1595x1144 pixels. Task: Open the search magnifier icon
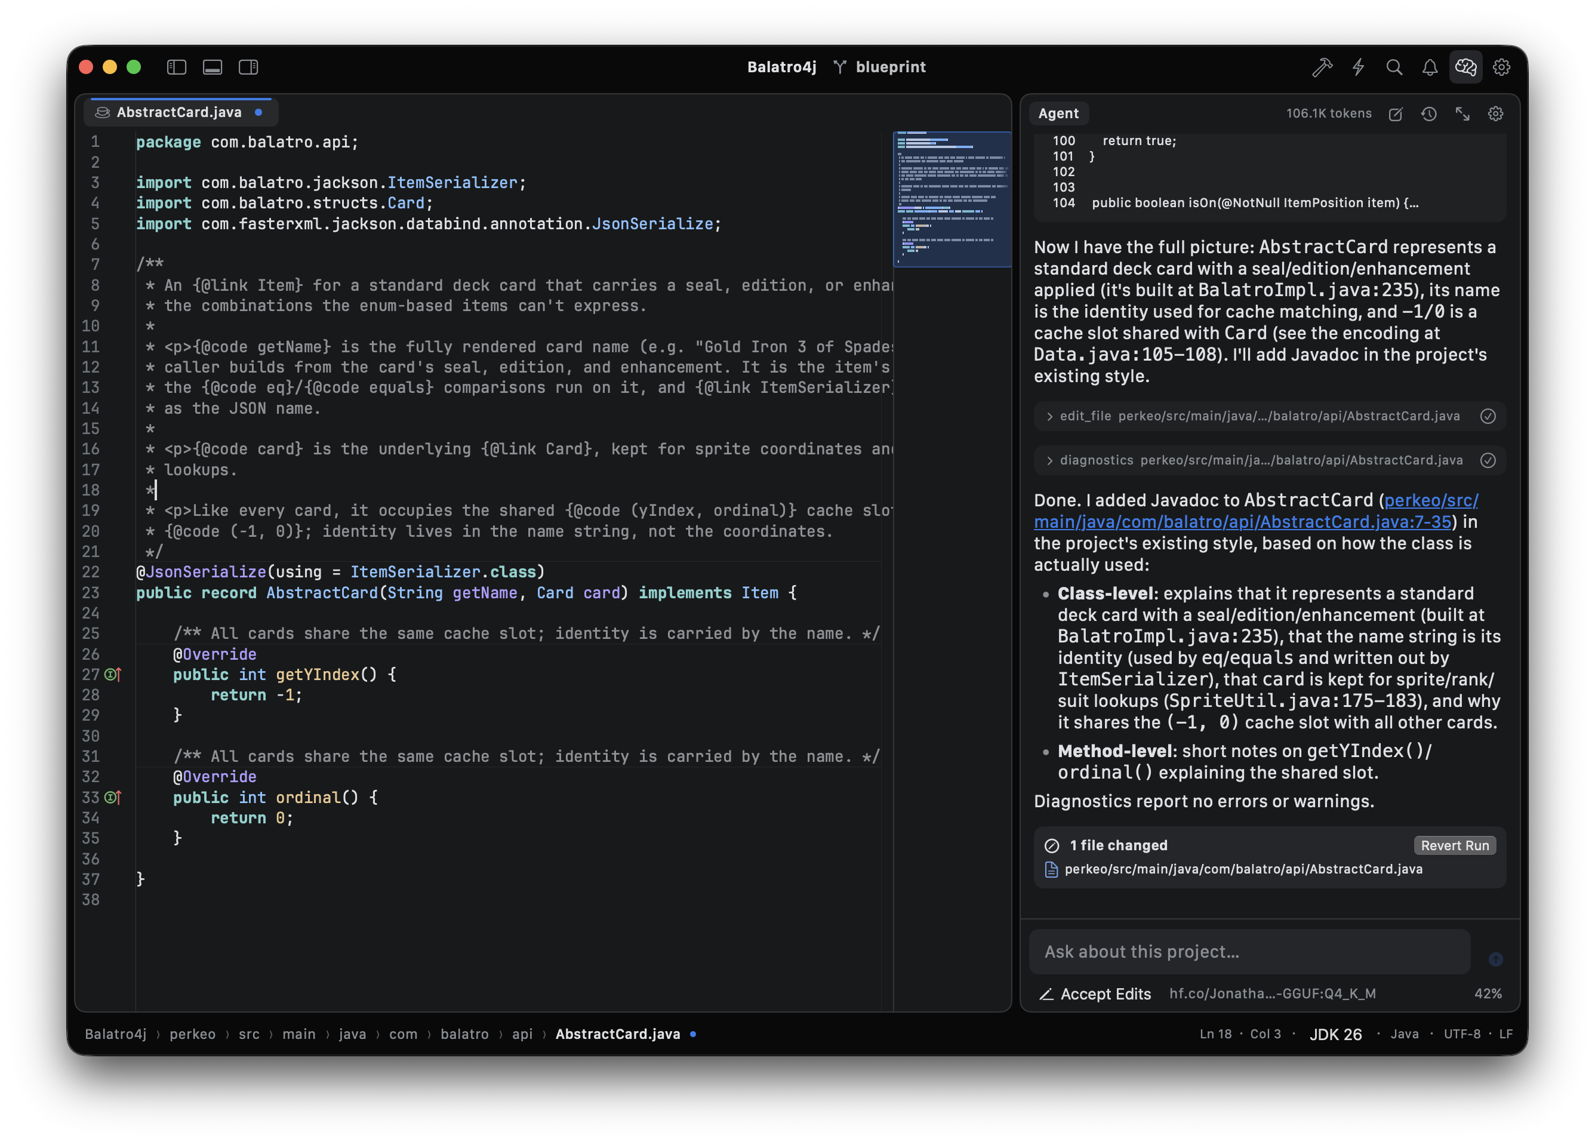click(x=1394, y=67)
